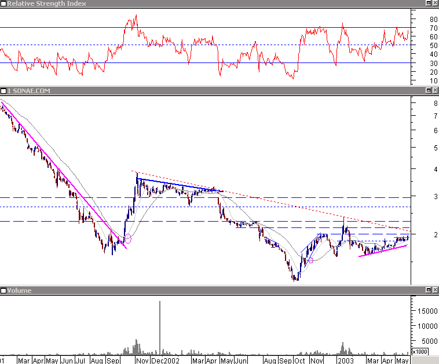Viewport: 439px width, 364px height.
Task: Click the volume axis label 10000
Action: tap(427, 326)
